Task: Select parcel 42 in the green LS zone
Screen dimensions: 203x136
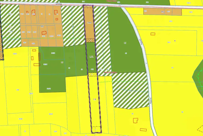Action: (x=69, y=68)
